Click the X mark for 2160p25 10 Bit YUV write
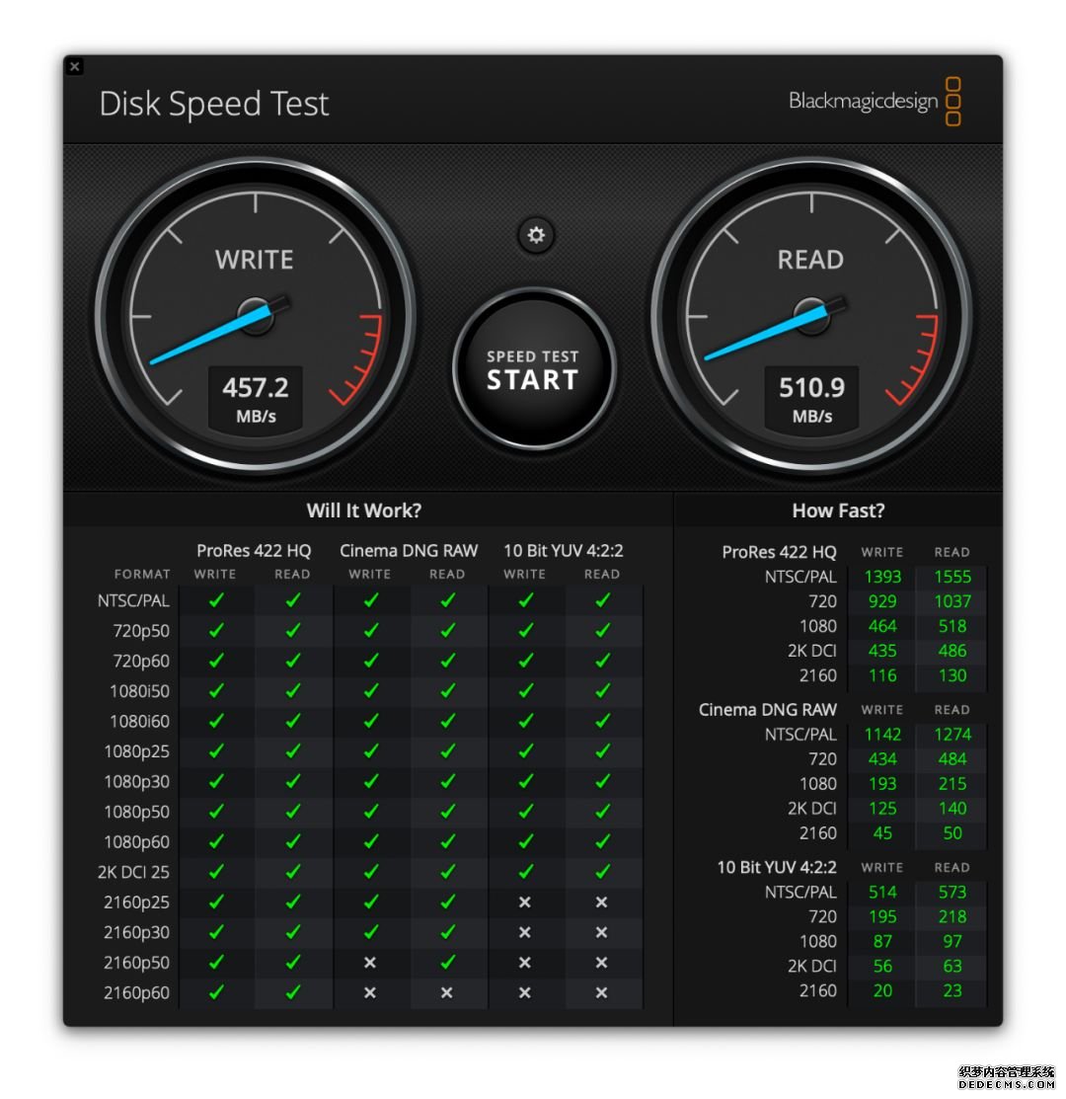The height and width of the screenshot is (1099, 1066). (524, 903)
